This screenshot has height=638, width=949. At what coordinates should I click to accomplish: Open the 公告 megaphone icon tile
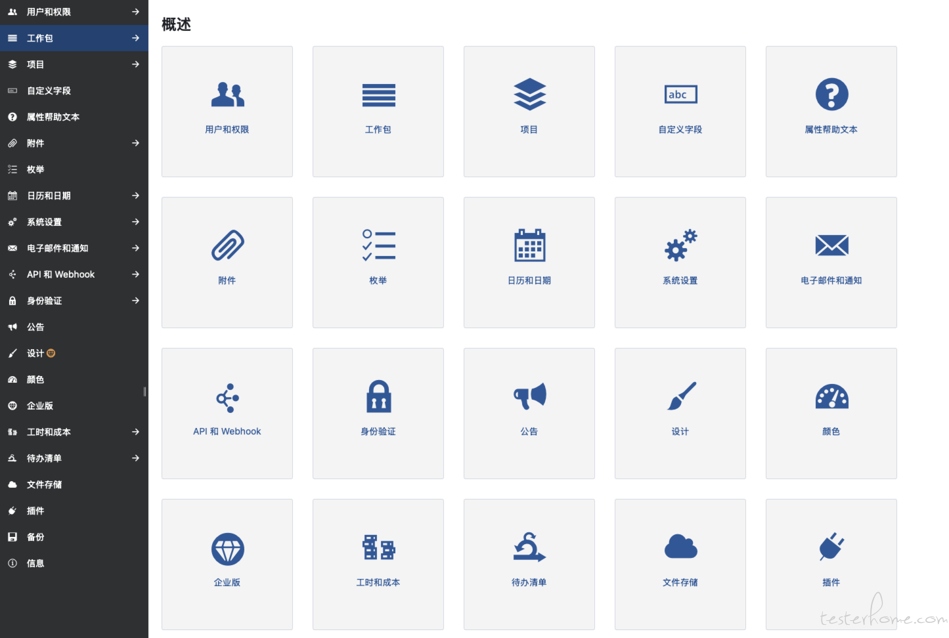tap(529, 414)
